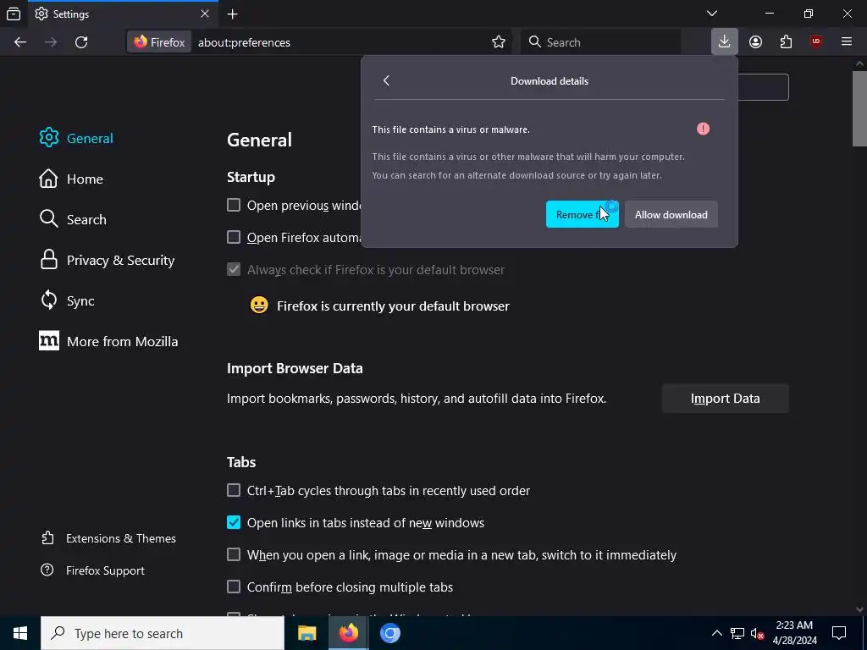Viewport: 867px width, 650px height.
Task: Open the application hamburger menu
Action: 847,42
